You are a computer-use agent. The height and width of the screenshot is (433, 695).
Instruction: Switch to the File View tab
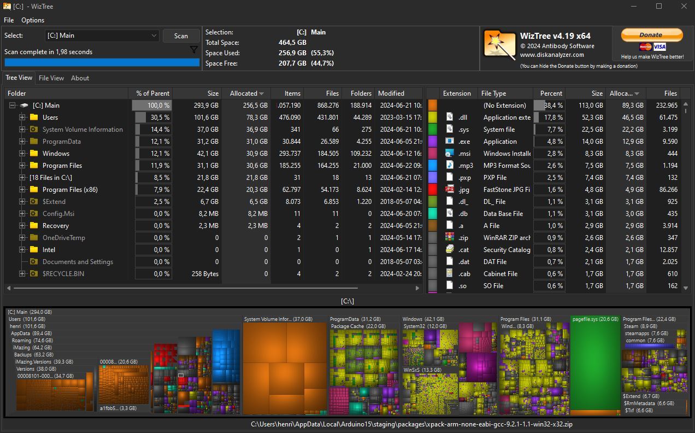[51, 78]
